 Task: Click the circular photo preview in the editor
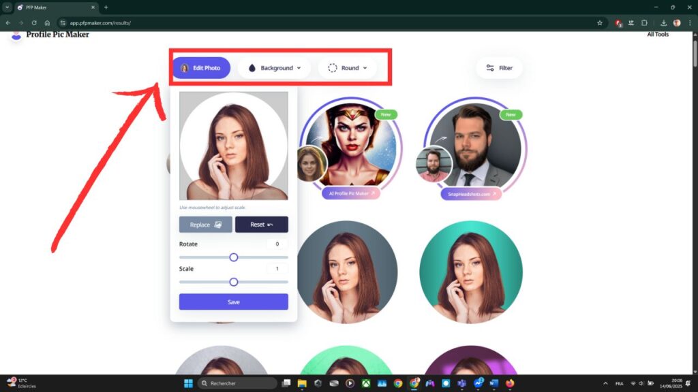tap(234, 146)
